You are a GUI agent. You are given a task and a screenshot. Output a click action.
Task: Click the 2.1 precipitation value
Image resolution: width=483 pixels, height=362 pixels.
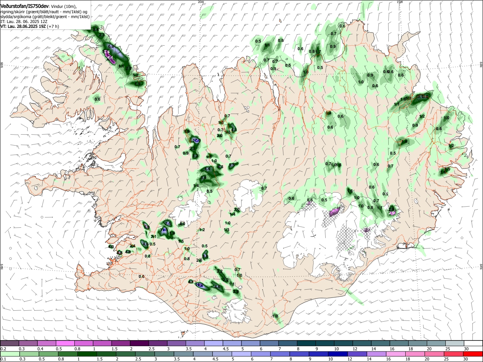coord(154,237)
